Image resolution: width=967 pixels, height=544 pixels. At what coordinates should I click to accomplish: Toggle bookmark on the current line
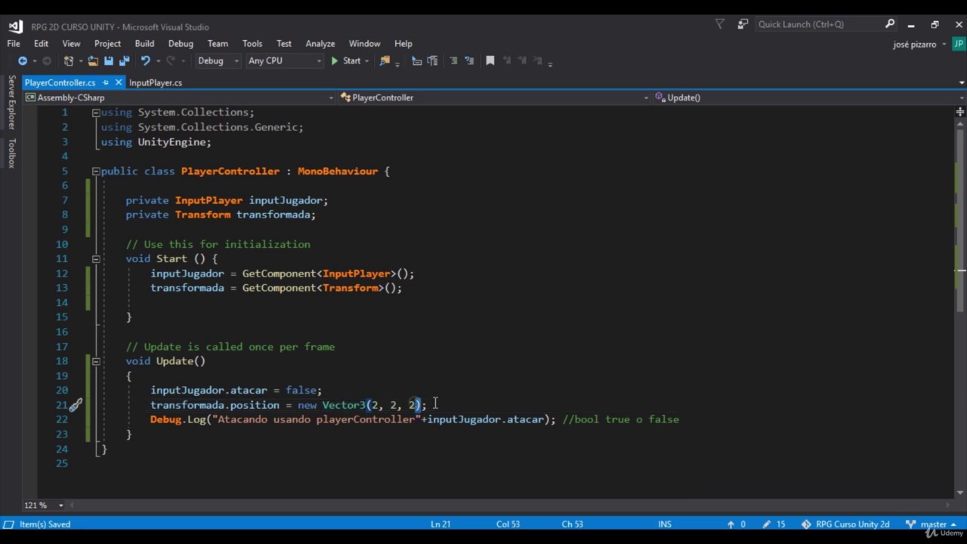point(490,61)
